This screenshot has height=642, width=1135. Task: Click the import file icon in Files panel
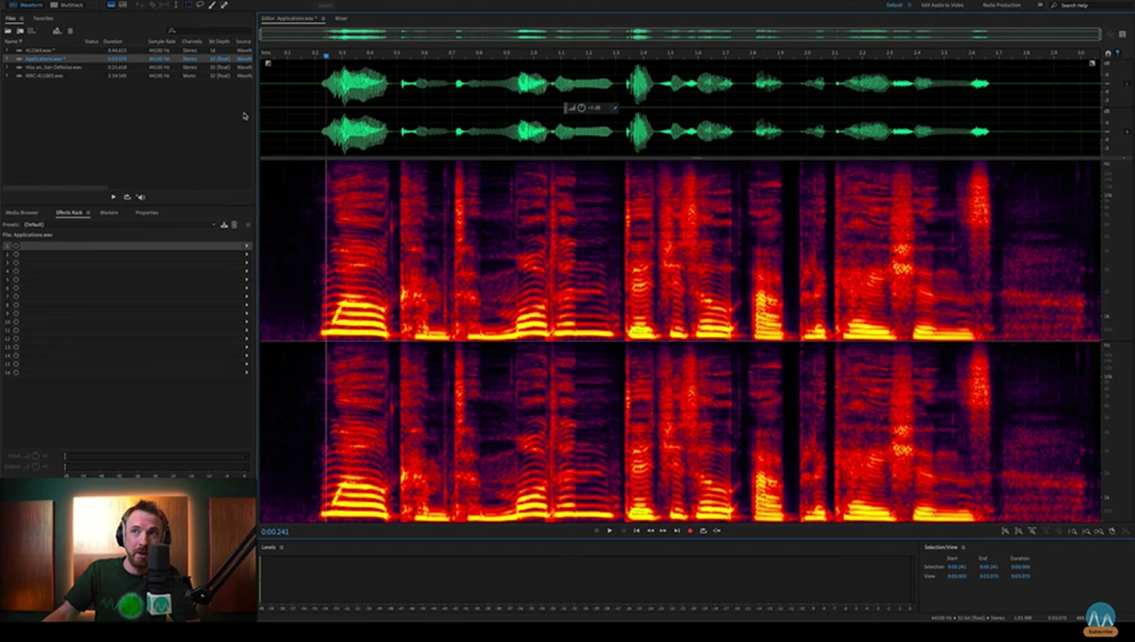click(x=19, y=31)
